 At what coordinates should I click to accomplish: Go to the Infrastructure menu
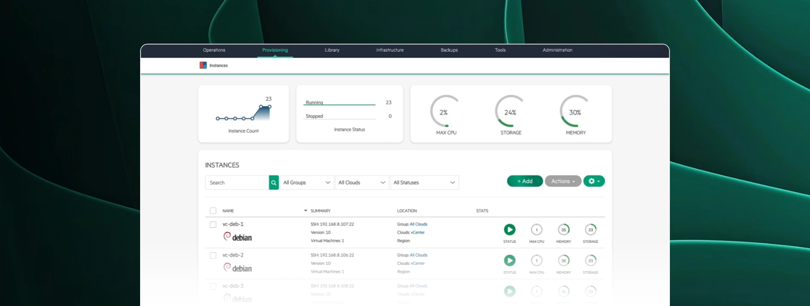(390, 50)
